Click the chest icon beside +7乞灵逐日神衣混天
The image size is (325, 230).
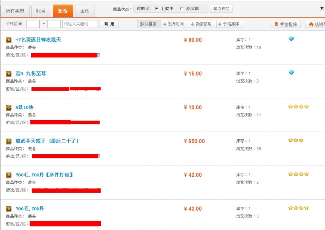coord(8,40)
